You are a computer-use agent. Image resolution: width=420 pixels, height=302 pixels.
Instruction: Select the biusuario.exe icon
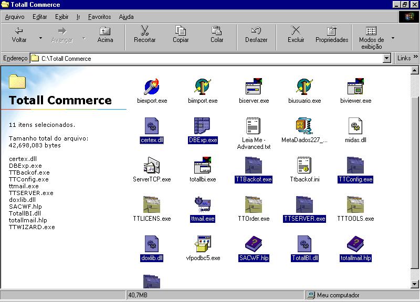pos(304,87)
